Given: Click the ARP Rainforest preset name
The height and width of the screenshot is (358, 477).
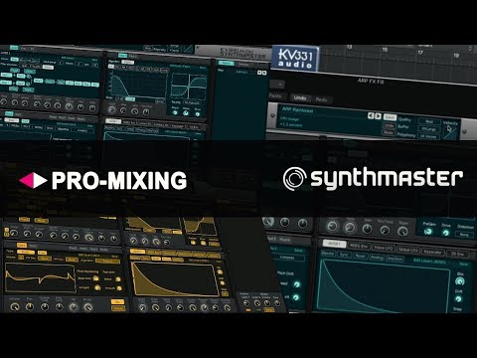Looking at the screenshot, I should (x=297, y=110).
